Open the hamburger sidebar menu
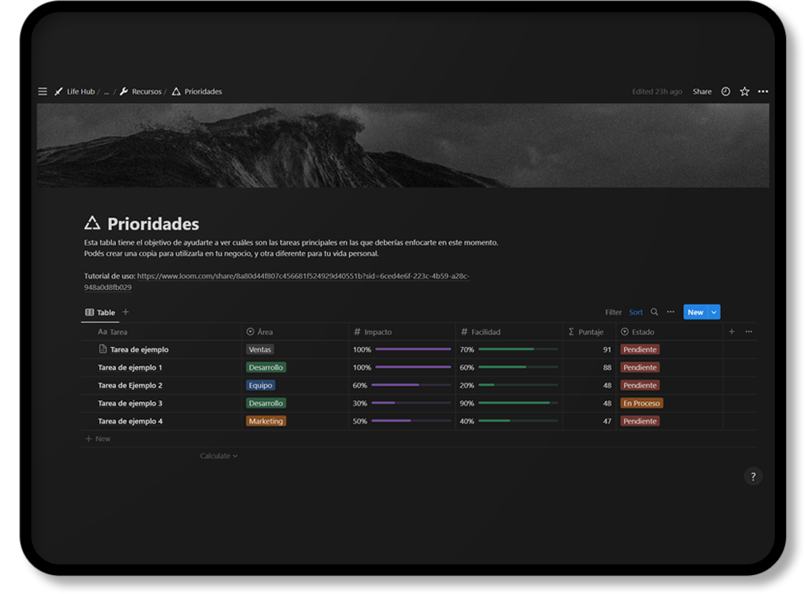The height and width of the screenshot is (594, 805). (43, 91)
